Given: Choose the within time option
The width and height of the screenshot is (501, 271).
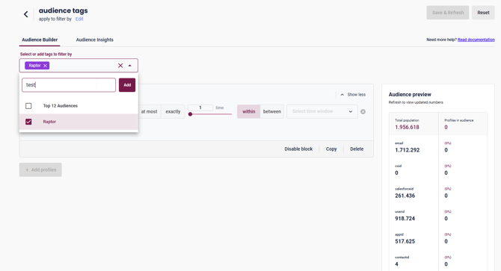Looking at the screenshot, I should (x=248, y=111).
